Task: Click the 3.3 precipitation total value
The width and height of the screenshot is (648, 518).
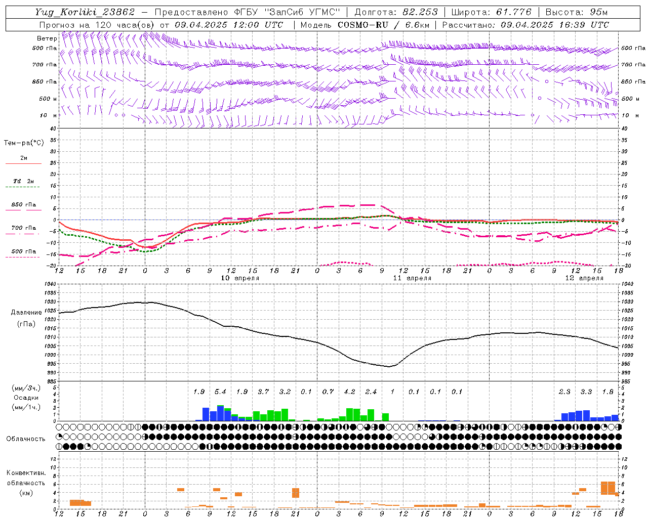Action: click(586, 392)
